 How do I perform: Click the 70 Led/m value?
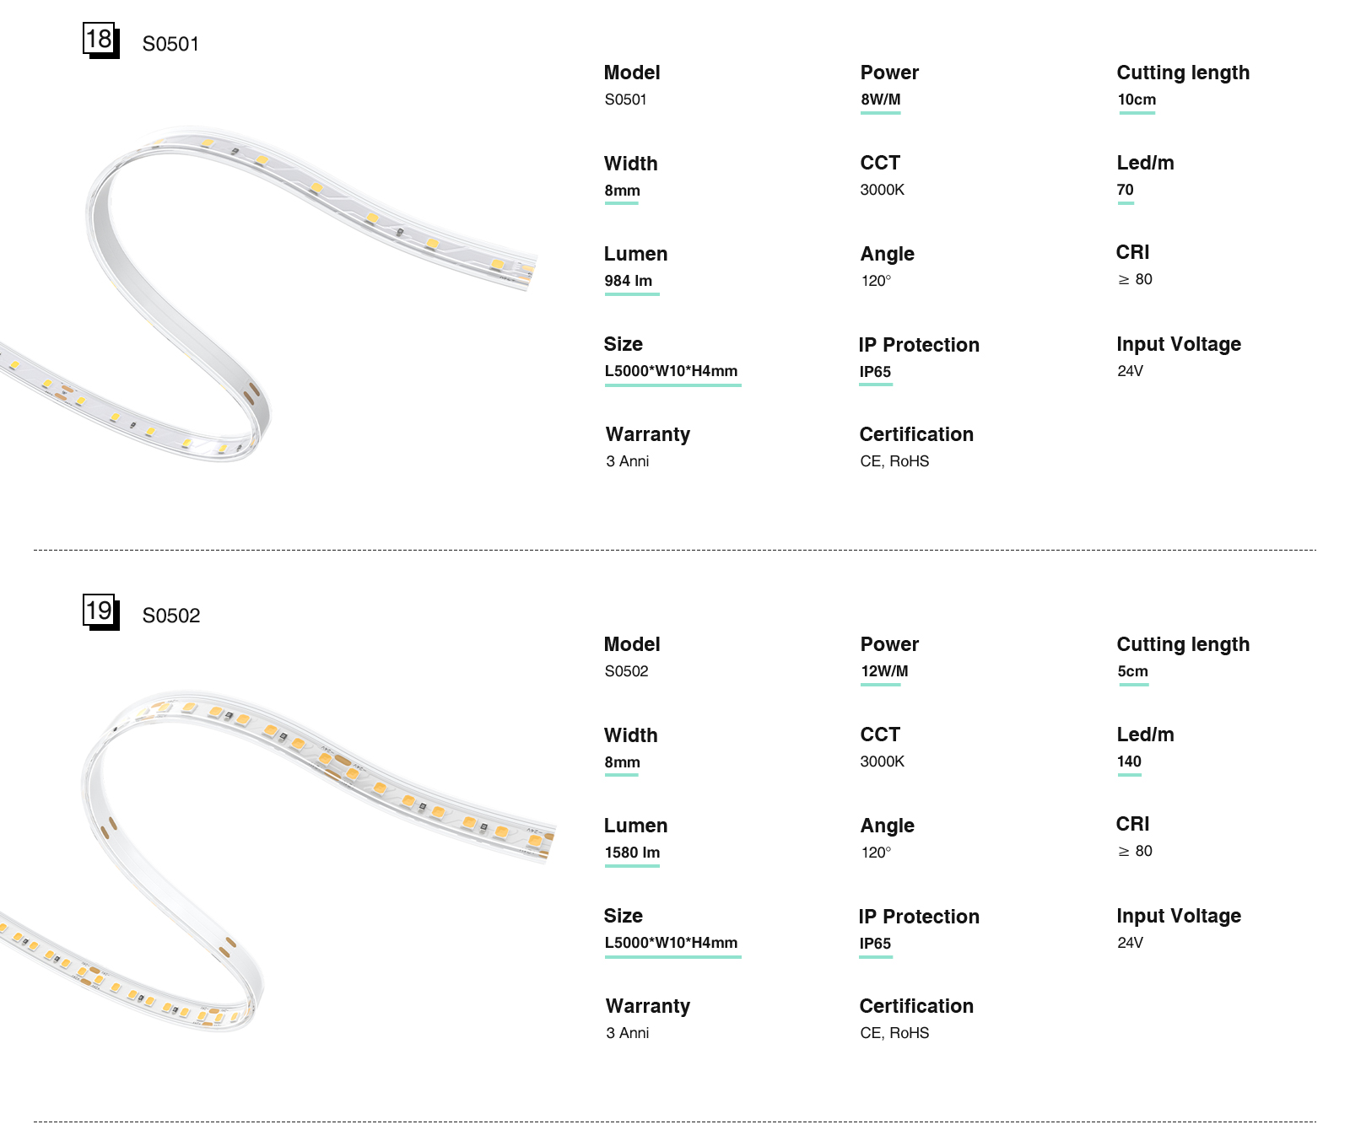pyautogui.click(x=1125, y=190)
